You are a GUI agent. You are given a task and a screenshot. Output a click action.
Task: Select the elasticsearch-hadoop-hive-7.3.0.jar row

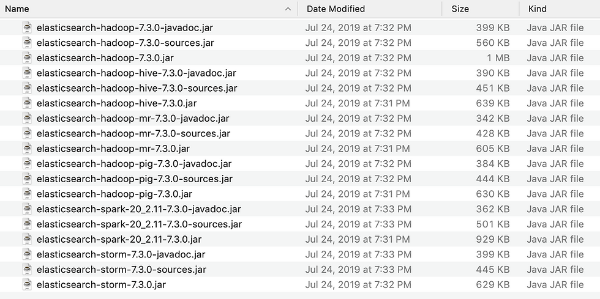[300, 103]
